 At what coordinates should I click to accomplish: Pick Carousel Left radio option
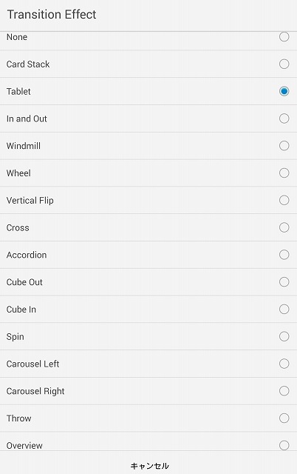(284, 364)
